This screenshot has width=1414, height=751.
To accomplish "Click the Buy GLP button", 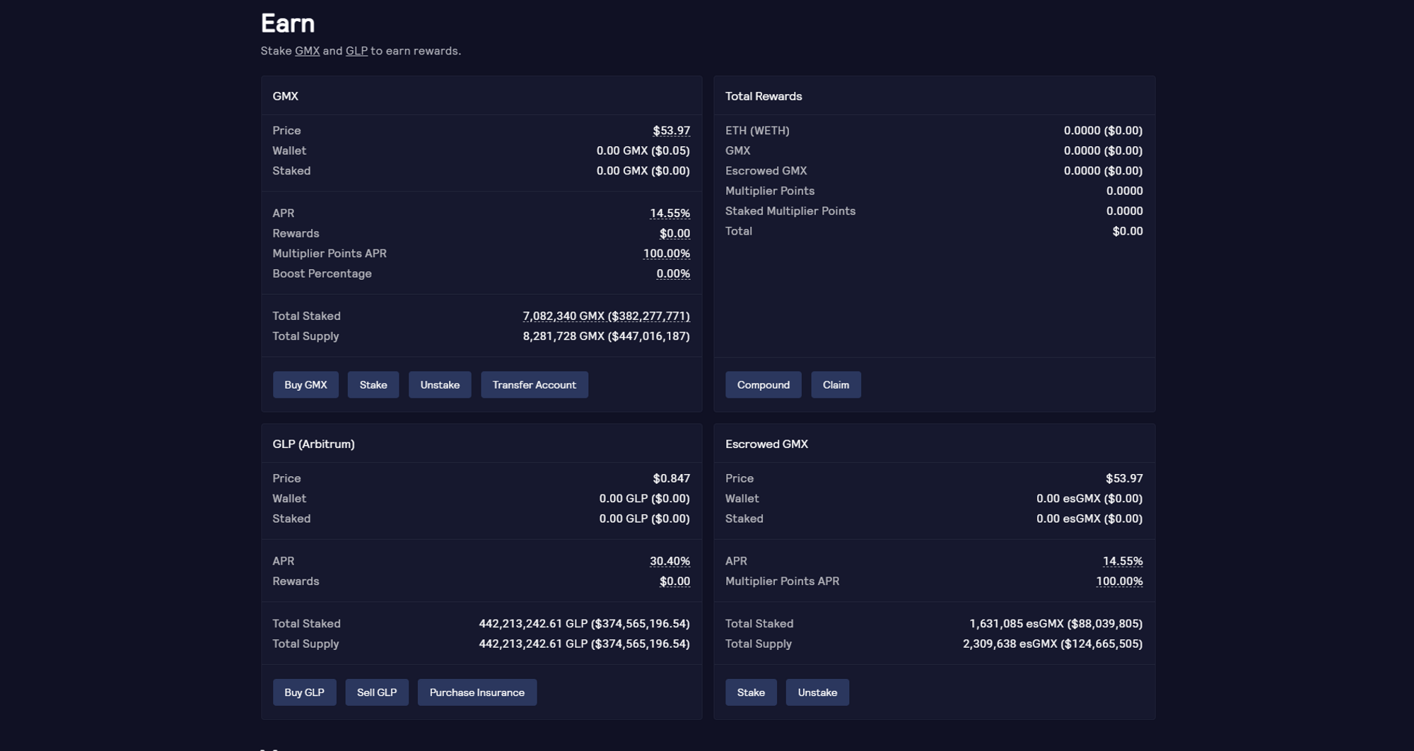I will pyautogui.click(x=305, y=692).
